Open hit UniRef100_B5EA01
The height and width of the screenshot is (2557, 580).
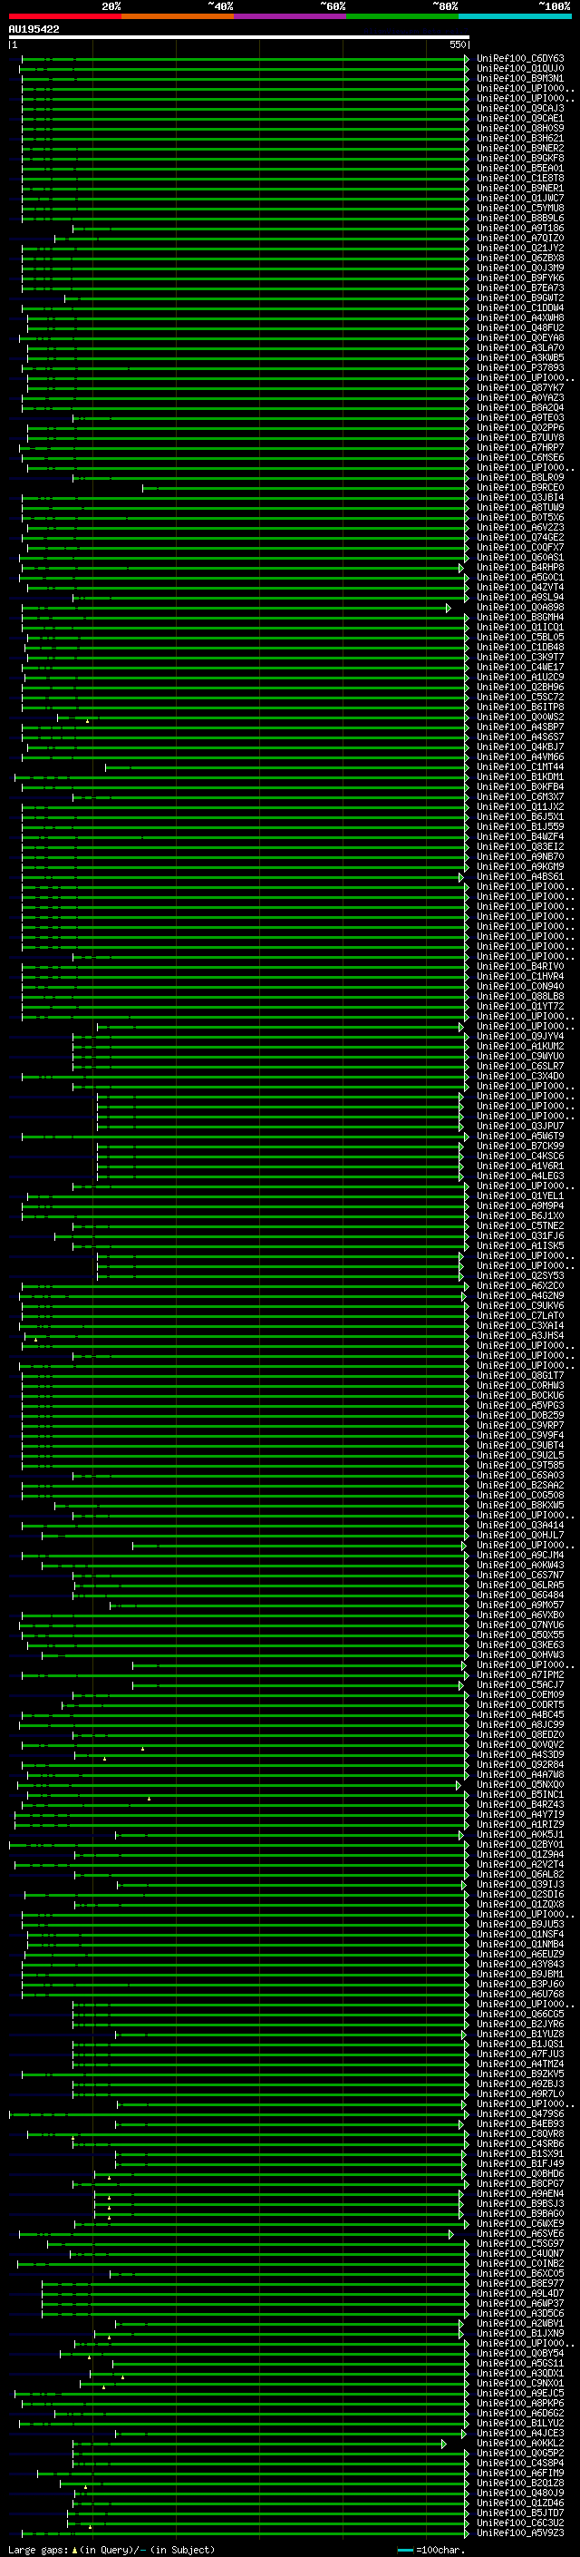click(519, 168)
